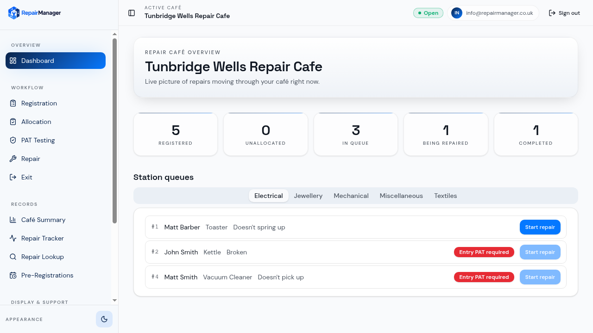Open the Dashboard page
The width and height of the screenshot is (593, 333).
point(56,61)
